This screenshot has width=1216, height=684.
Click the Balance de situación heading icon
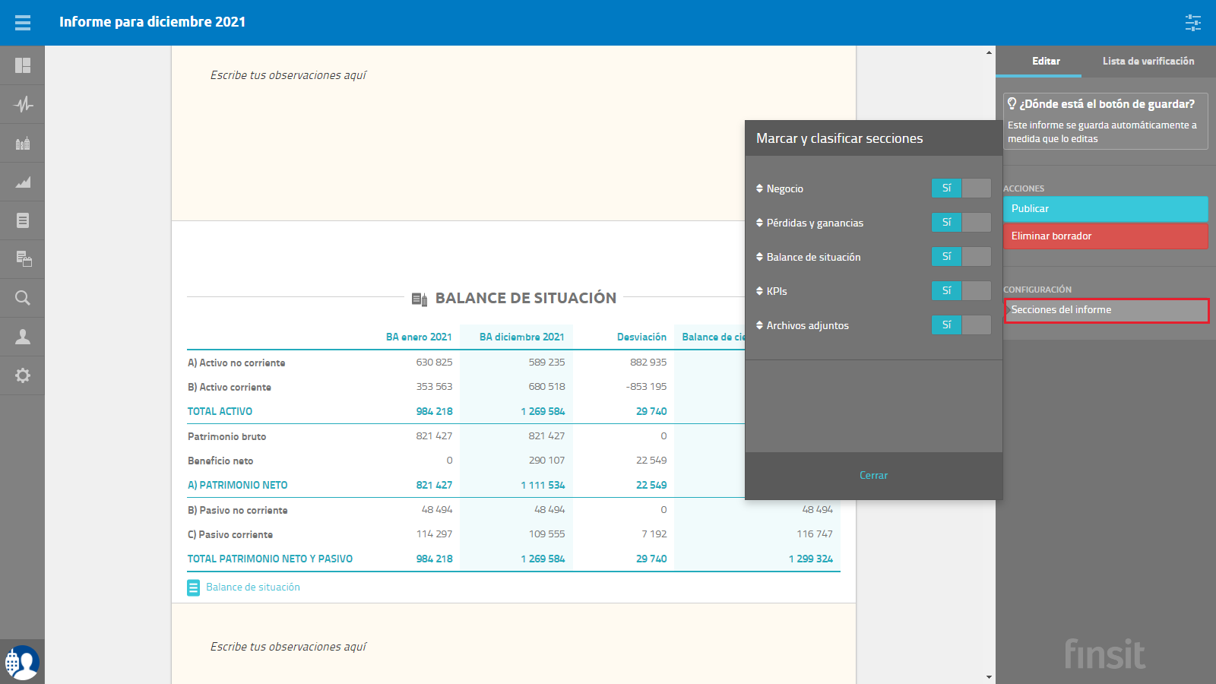pos(420,299)
